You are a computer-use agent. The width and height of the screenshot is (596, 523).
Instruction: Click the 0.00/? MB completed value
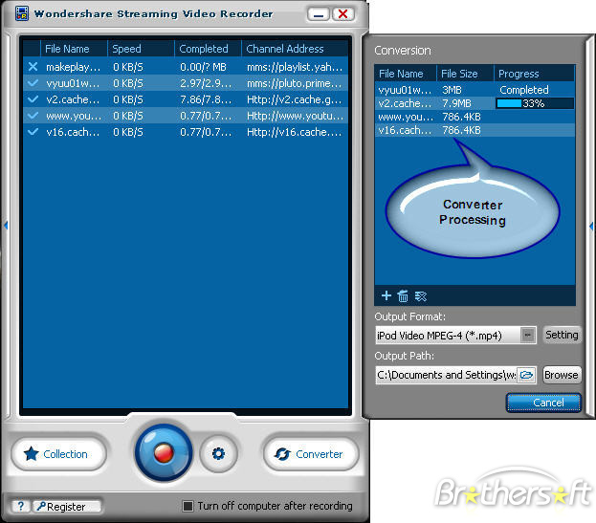pos(203,67)
